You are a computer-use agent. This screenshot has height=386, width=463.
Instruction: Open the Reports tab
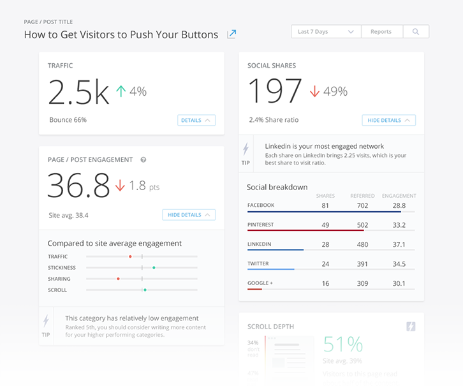381,32
